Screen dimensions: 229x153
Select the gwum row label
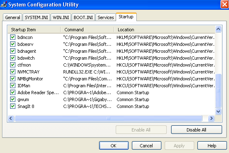[23, 99]
